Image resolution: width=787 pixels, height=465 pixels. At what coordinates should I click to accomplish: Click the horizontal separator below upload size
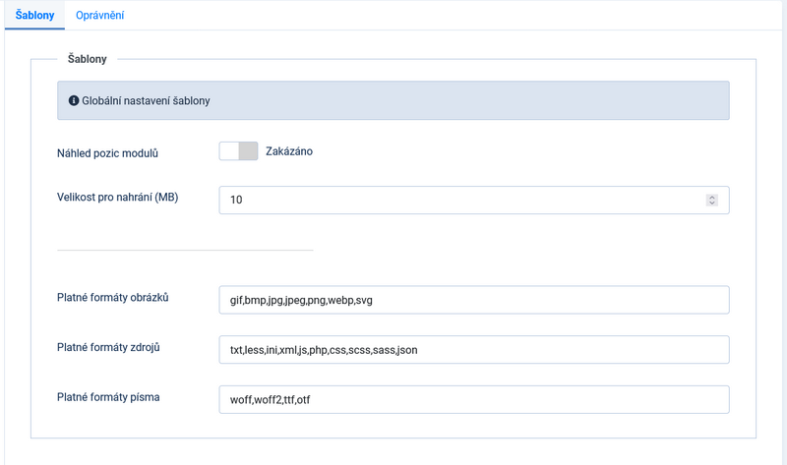(185, 250)
